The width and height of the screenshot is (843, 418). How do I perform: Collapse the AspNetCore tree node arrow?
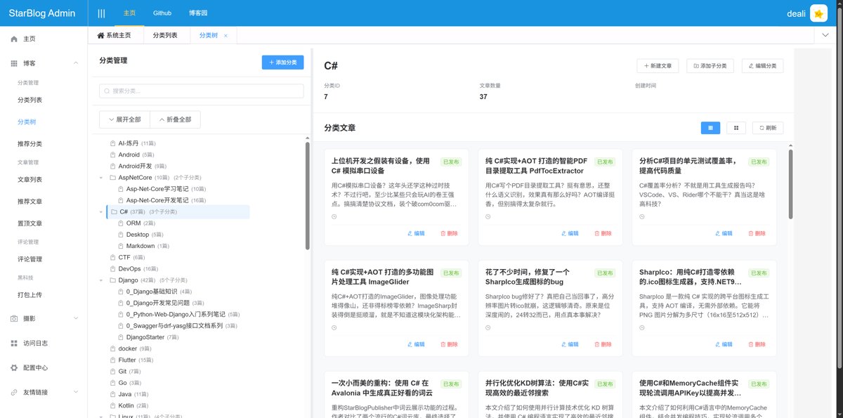[x=101, y=178]
